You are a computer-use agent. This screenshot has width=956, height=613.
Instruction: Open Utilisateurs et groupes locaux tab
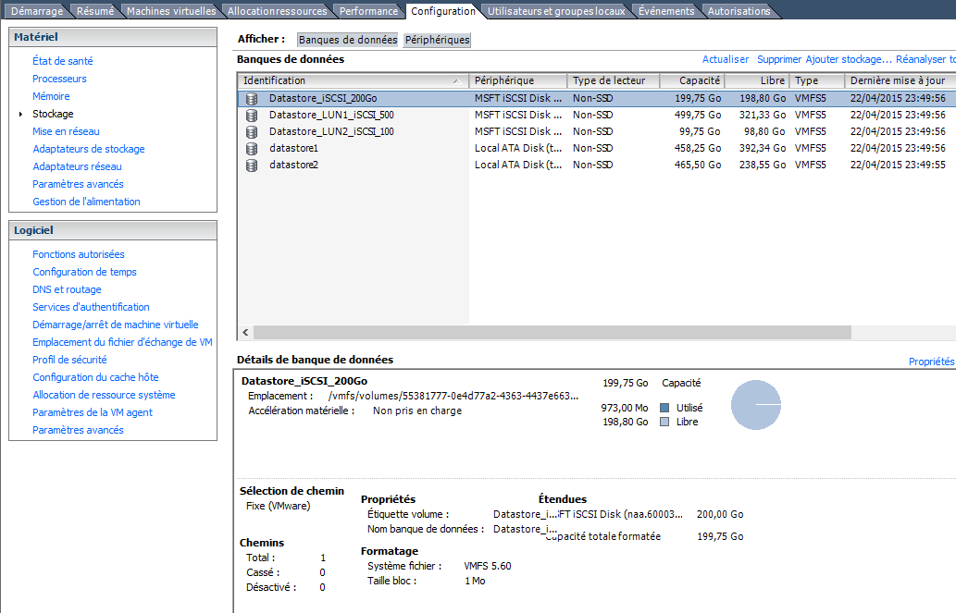556,11
